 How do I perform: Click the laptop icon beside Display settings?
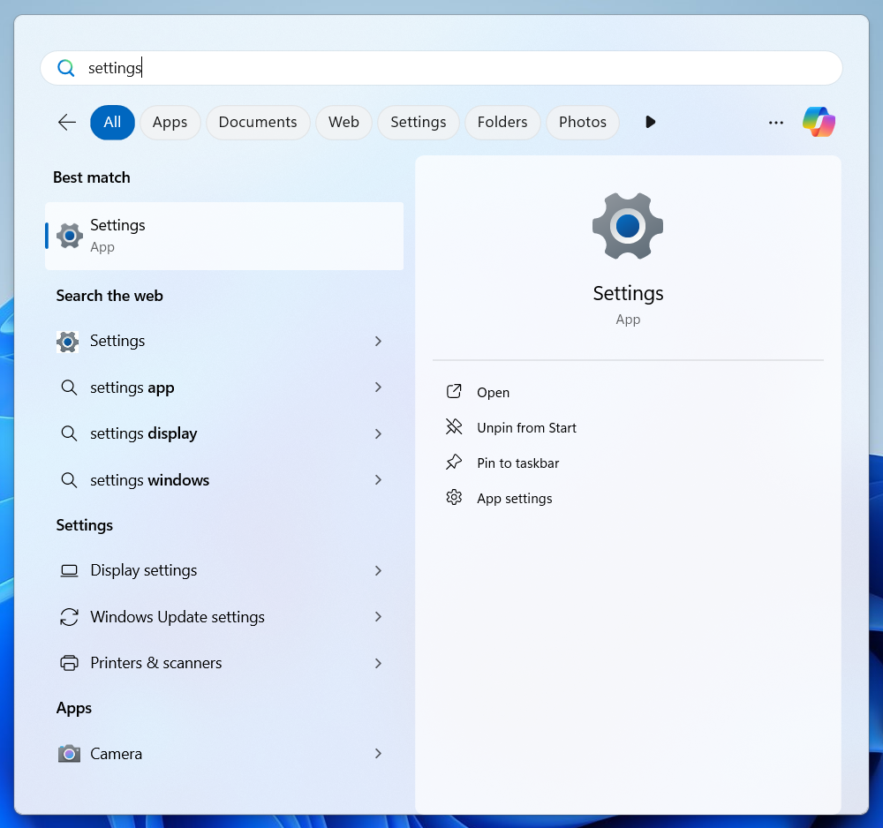click(69, 571)
